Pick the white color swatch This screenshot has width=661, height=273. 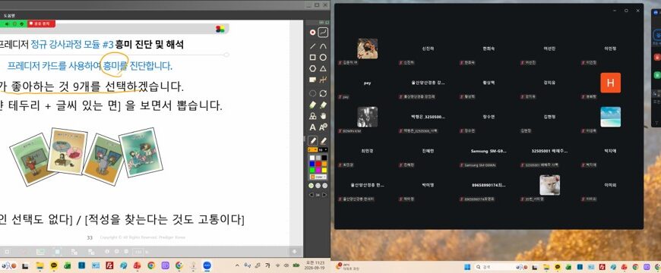coord(312,158)
